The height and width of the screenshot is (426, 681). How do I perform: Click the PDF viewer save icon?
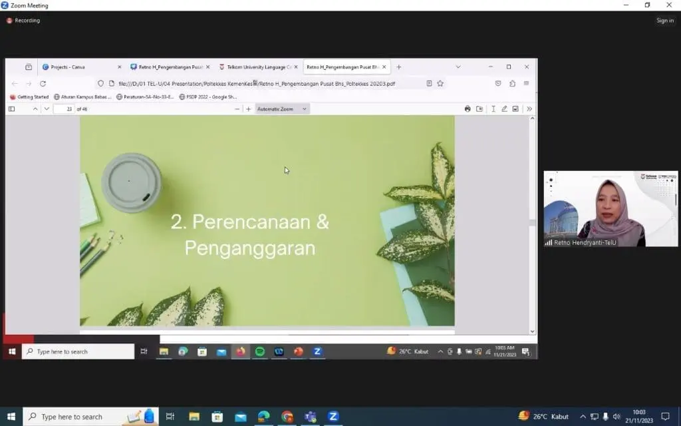pos(479,109)
